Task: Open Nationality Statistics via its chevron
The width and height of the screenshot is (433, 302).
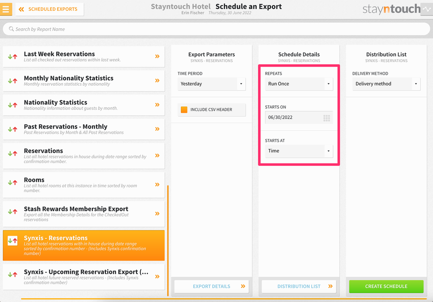Action: (x=157, y=105)
